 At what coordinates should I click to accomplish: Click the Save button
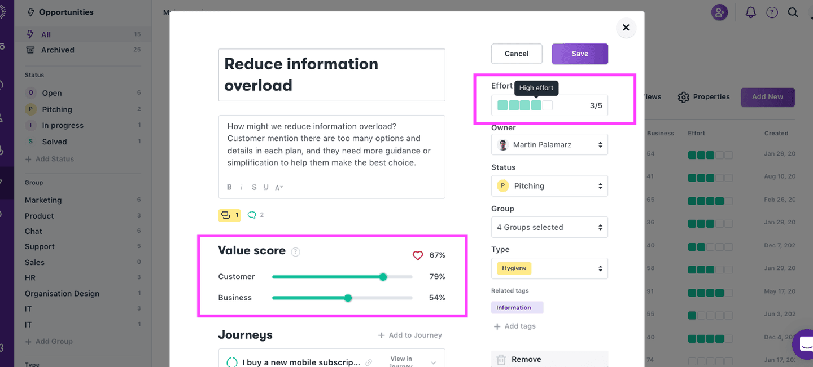(x=580, y=54)
